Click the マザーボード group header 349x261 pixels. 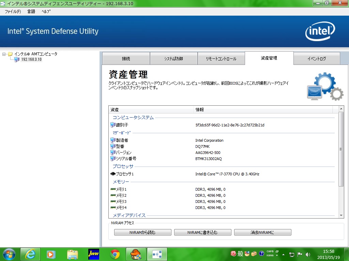click(x=122, y=133)
